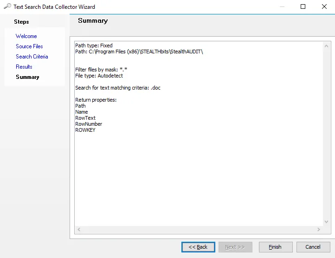Cancel the wizard
The width and height of the screenshot is (335, 258).
(313, 247)
